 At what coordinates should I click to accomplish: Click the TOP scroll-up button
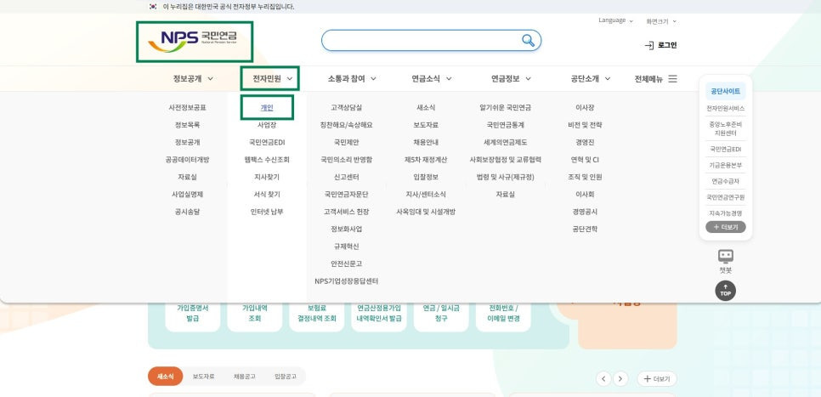(x=725, y=291)
